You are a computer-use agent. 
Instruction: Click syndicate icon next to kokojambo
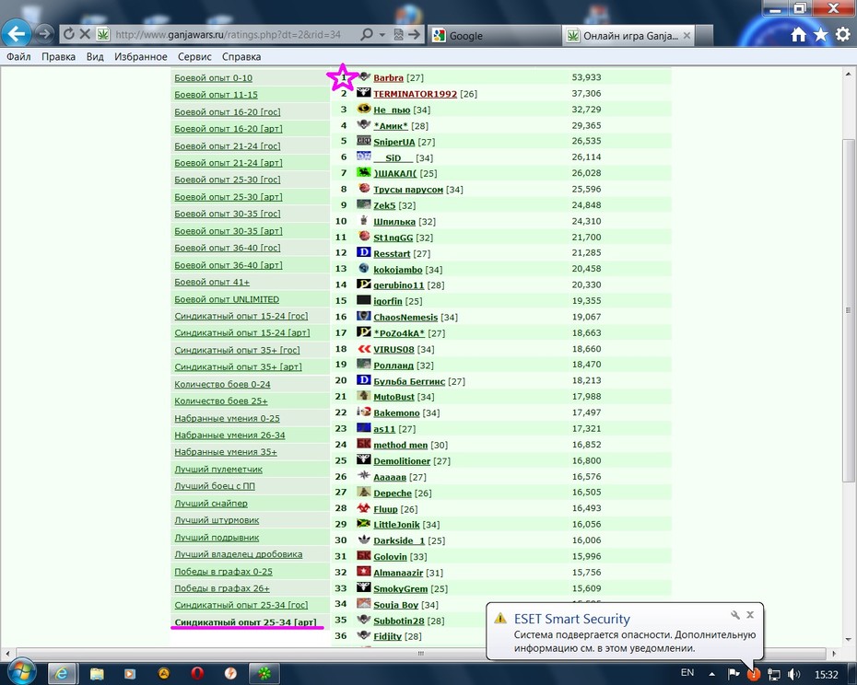pyautogui.click(x=363, y=268)
